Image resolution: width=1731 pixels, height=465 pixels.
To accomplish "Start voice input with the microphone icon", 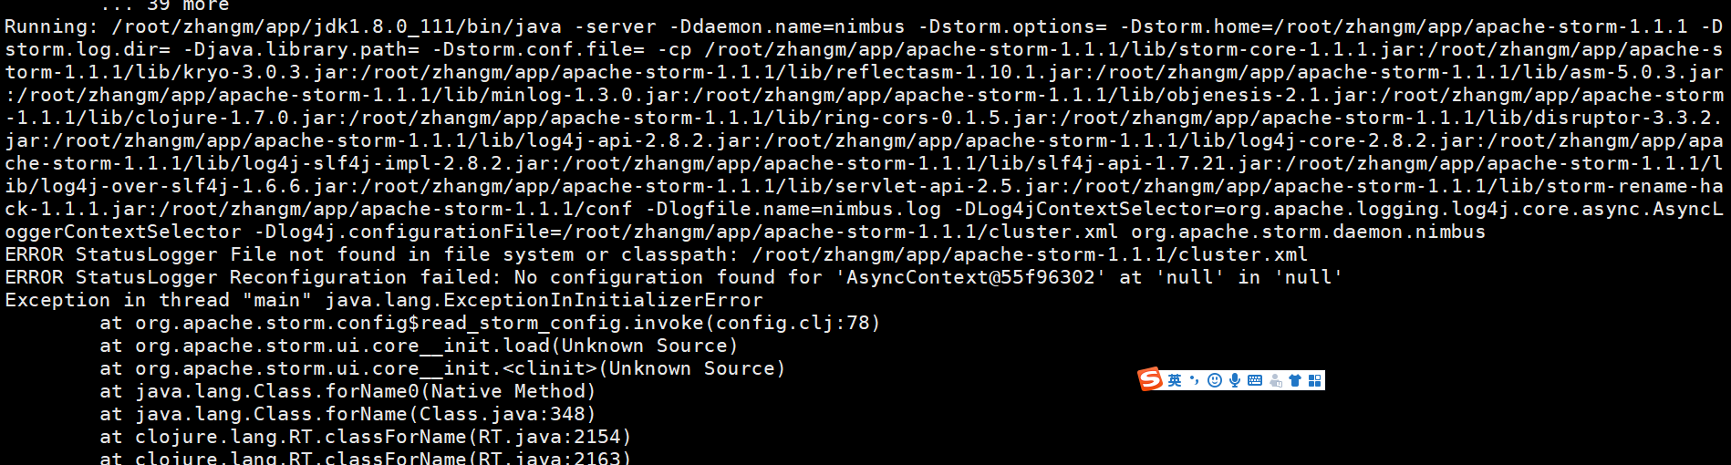I will (1234, 380).
